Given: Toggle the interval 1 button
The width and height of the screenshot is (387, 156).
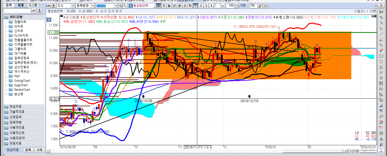Looking at the screenshot, I should coord(196,6).
